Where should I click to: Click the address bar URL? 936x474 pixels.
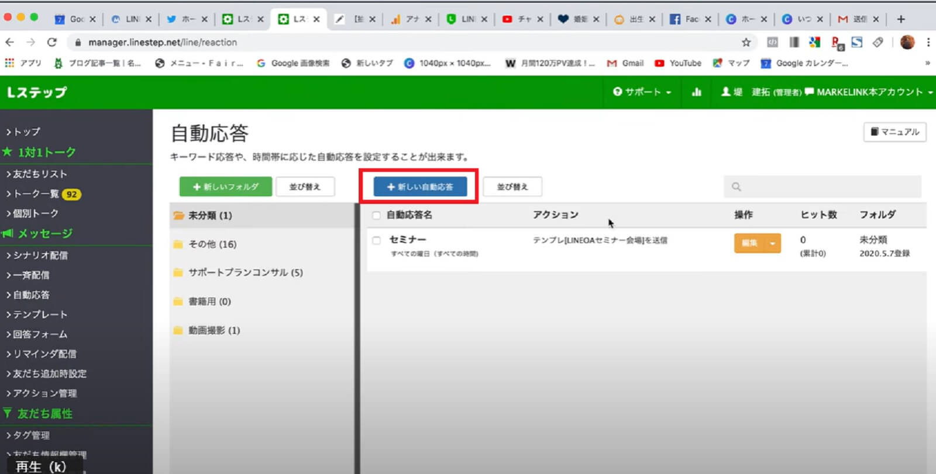tap(163, 42)
